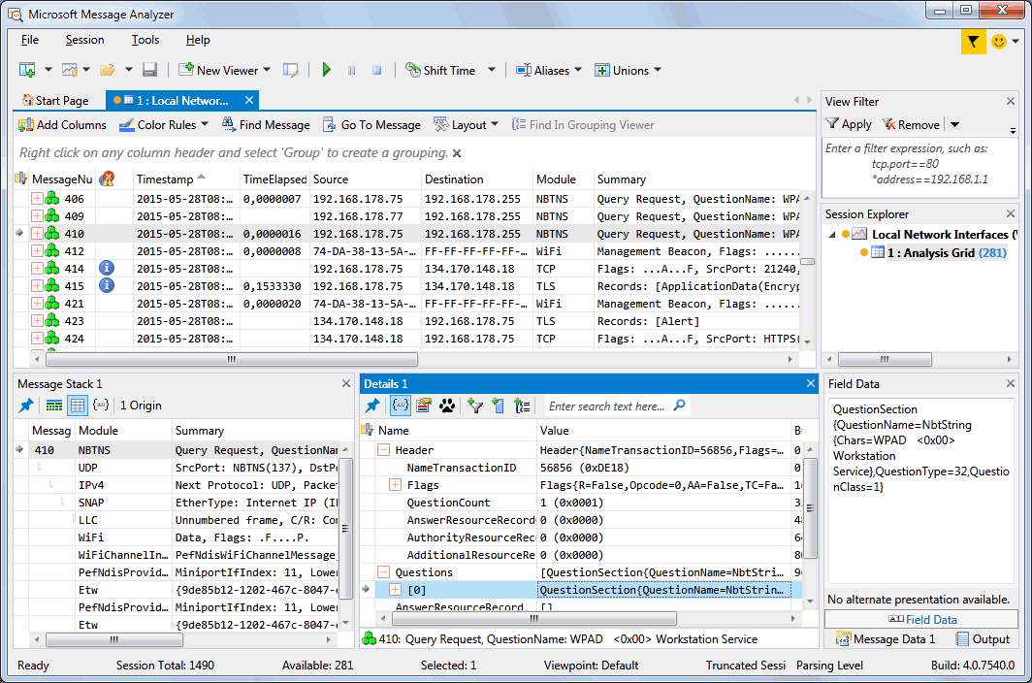Select 1 : Analysis Grid (281) in Session Explorer

pos(947,253)
